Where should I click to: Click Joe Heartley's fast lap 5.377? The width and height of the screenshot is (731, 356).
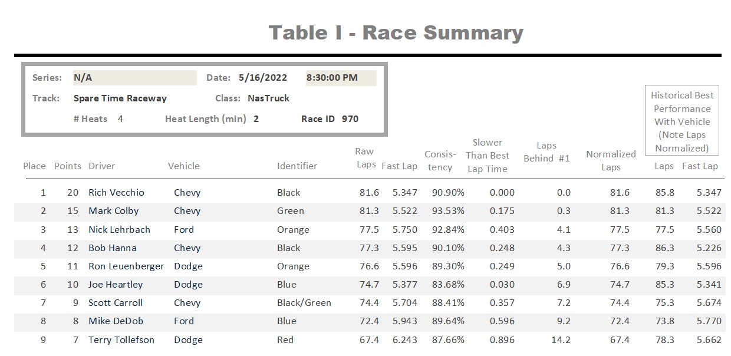click(x=404, y=285)
